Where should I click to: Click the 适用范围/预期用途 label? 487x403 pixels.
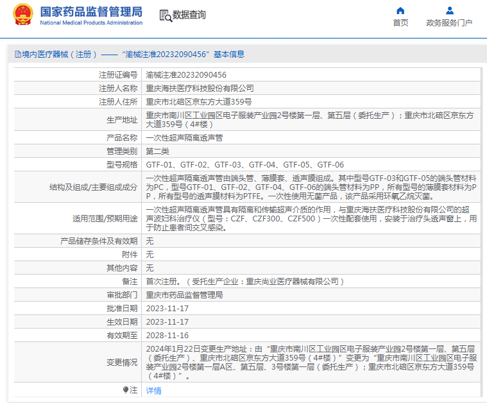105,218
